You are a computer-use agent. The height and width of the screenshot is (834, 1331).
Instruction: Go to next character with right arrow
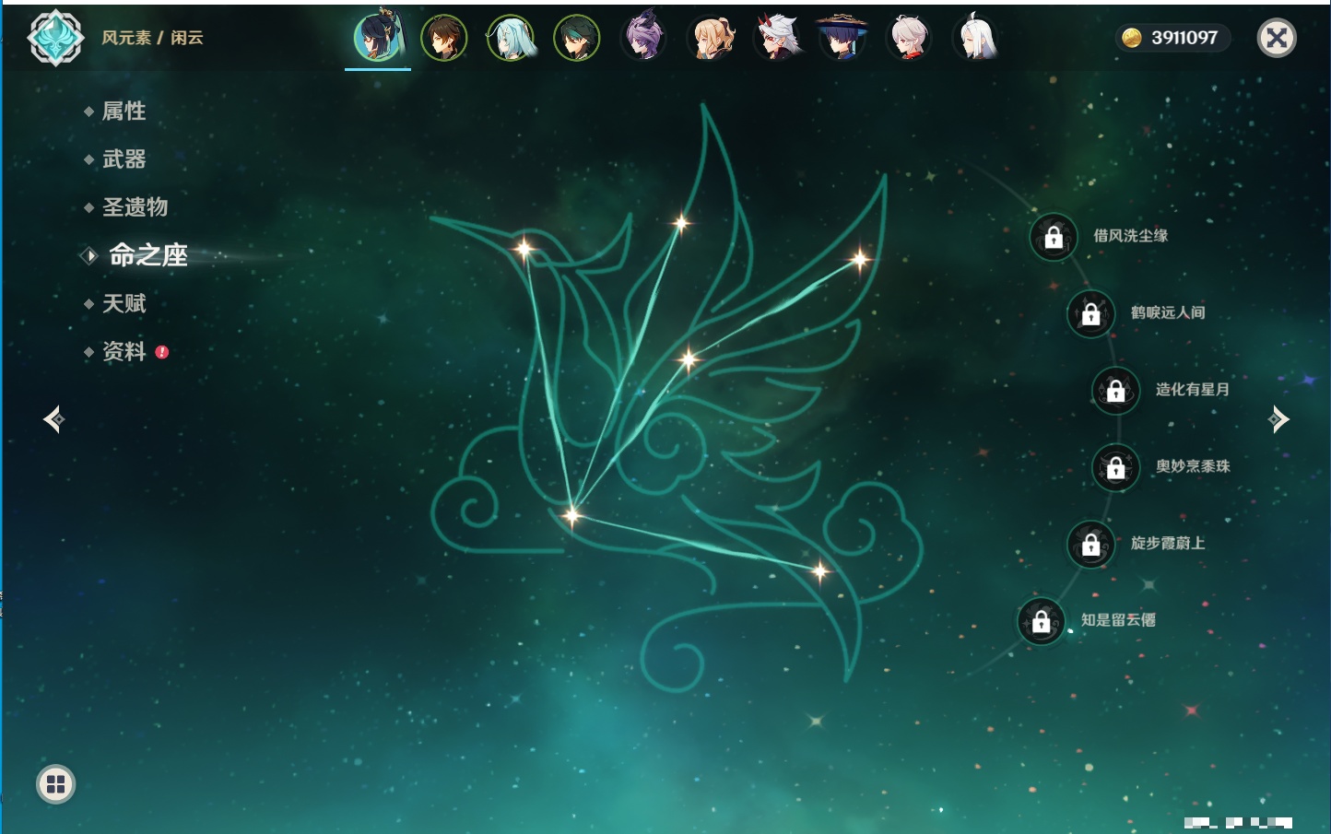click(x=1278, y=419)
